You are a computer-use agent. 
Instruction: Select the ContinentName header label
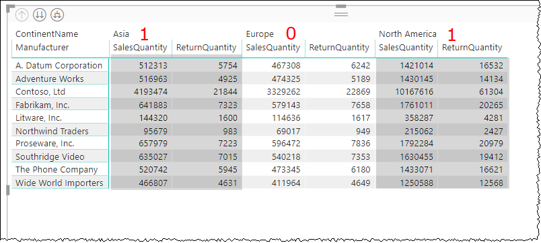click(x=47, y=34)
